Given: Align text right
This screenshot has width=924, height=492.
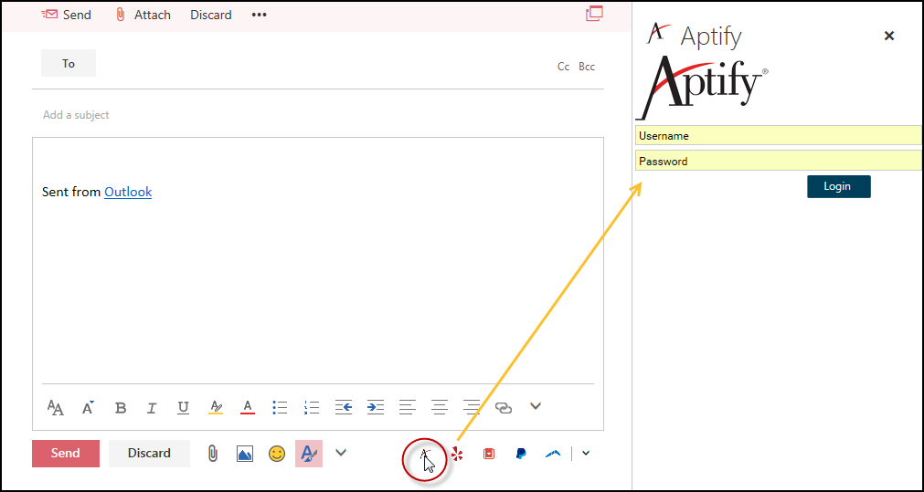Looking at the screenshot, I should (x=472, y=407).
